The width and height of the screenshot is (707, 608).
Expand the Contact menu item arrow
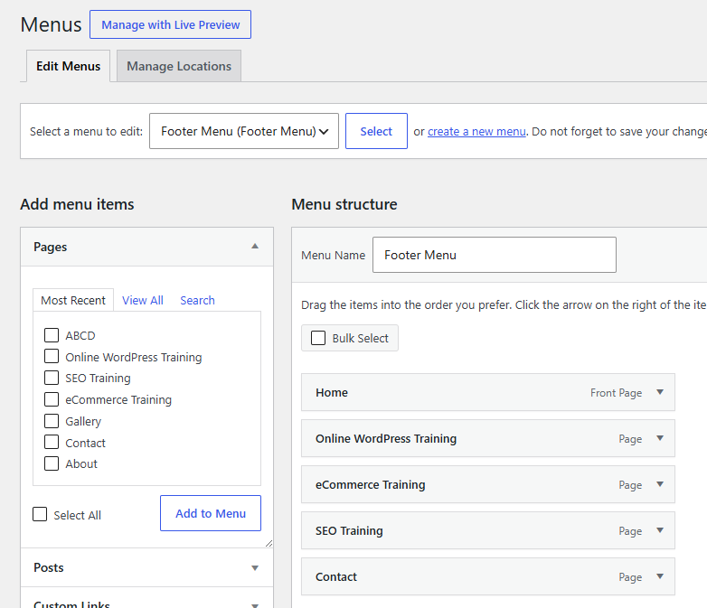coord(660,576)
